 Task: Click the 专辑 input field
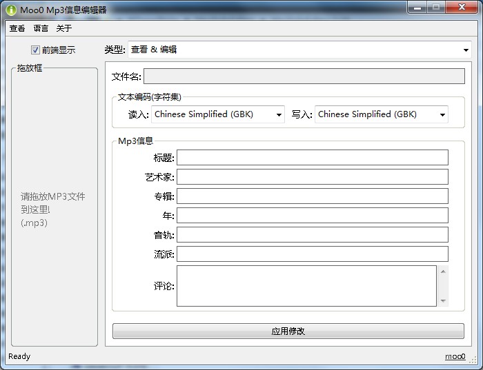point(313,196)
